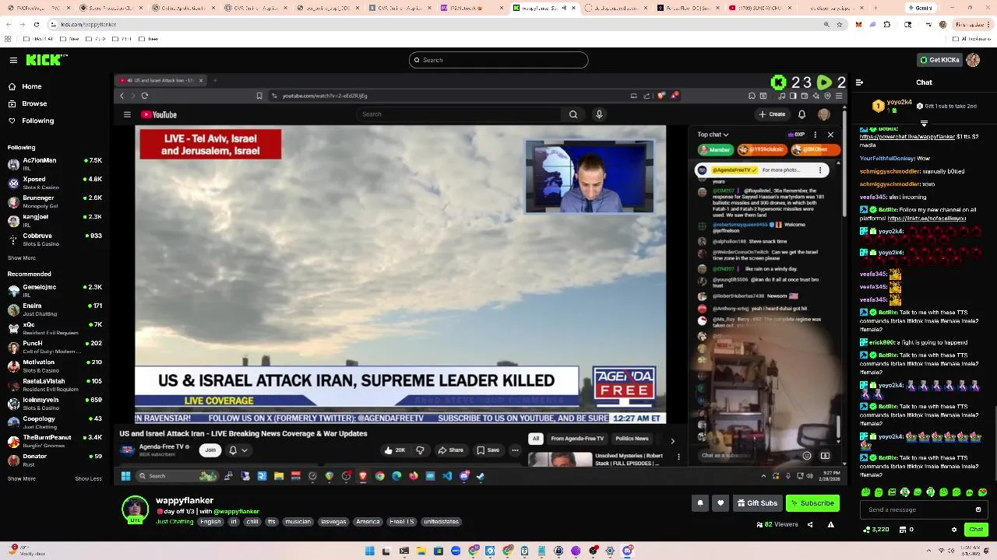Subscribe to wappyflanker
The width and height of the screenshot is (997, 560).
point(812,503)
